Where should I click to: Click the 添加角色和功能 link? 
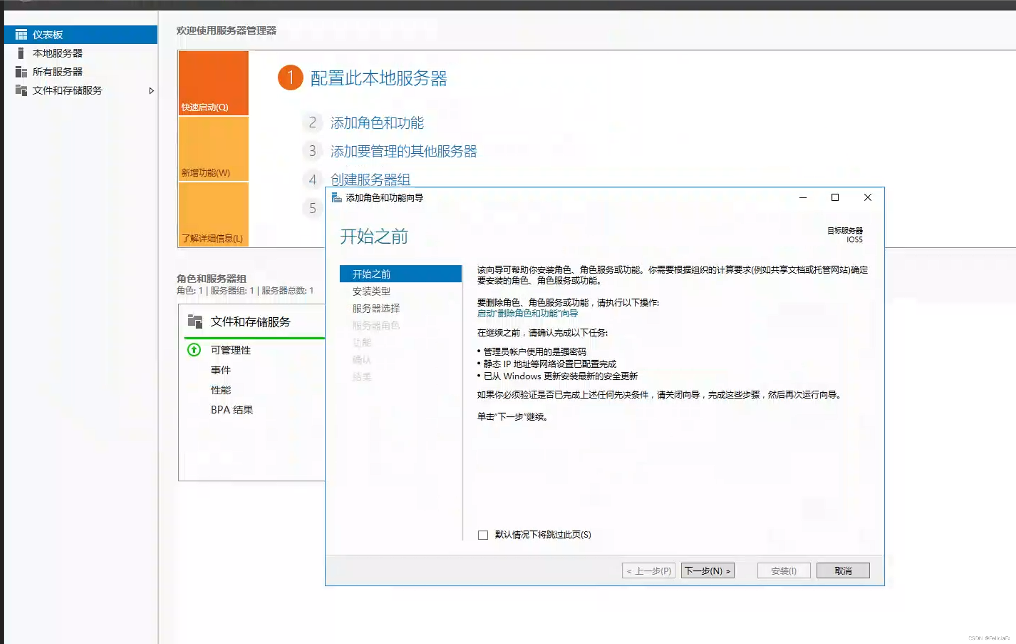pos(377,123)
